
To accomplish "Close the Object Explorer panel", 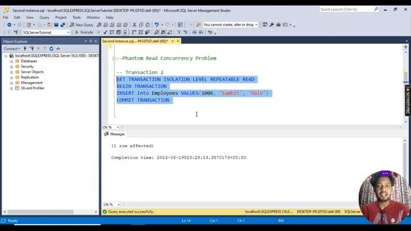I will pos(96,41).
